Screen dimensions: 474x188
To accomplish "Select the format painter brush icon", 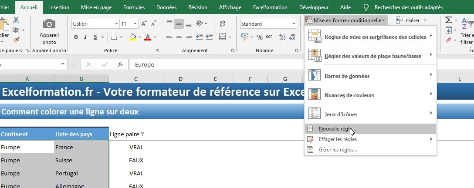I will 16,40.
